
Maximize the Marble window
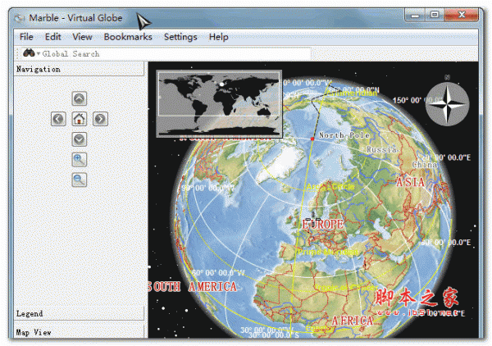[x=435, y=15]
